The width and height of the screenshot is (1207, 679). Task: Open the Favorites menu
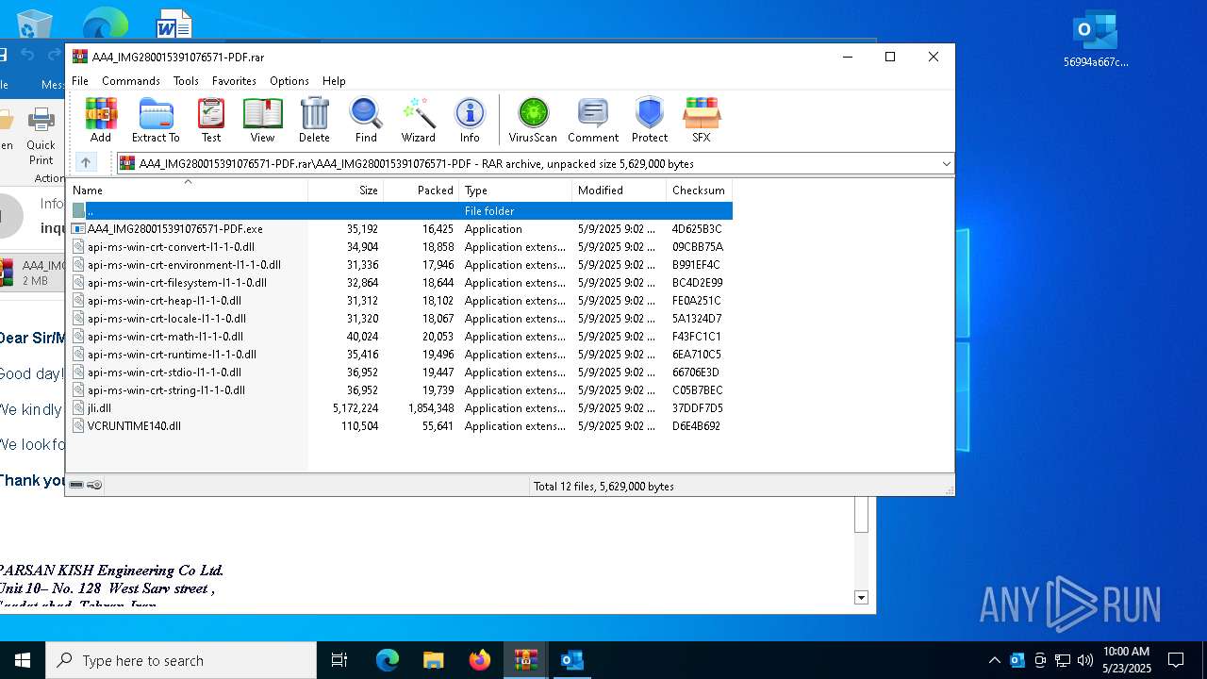pos(234,81)
